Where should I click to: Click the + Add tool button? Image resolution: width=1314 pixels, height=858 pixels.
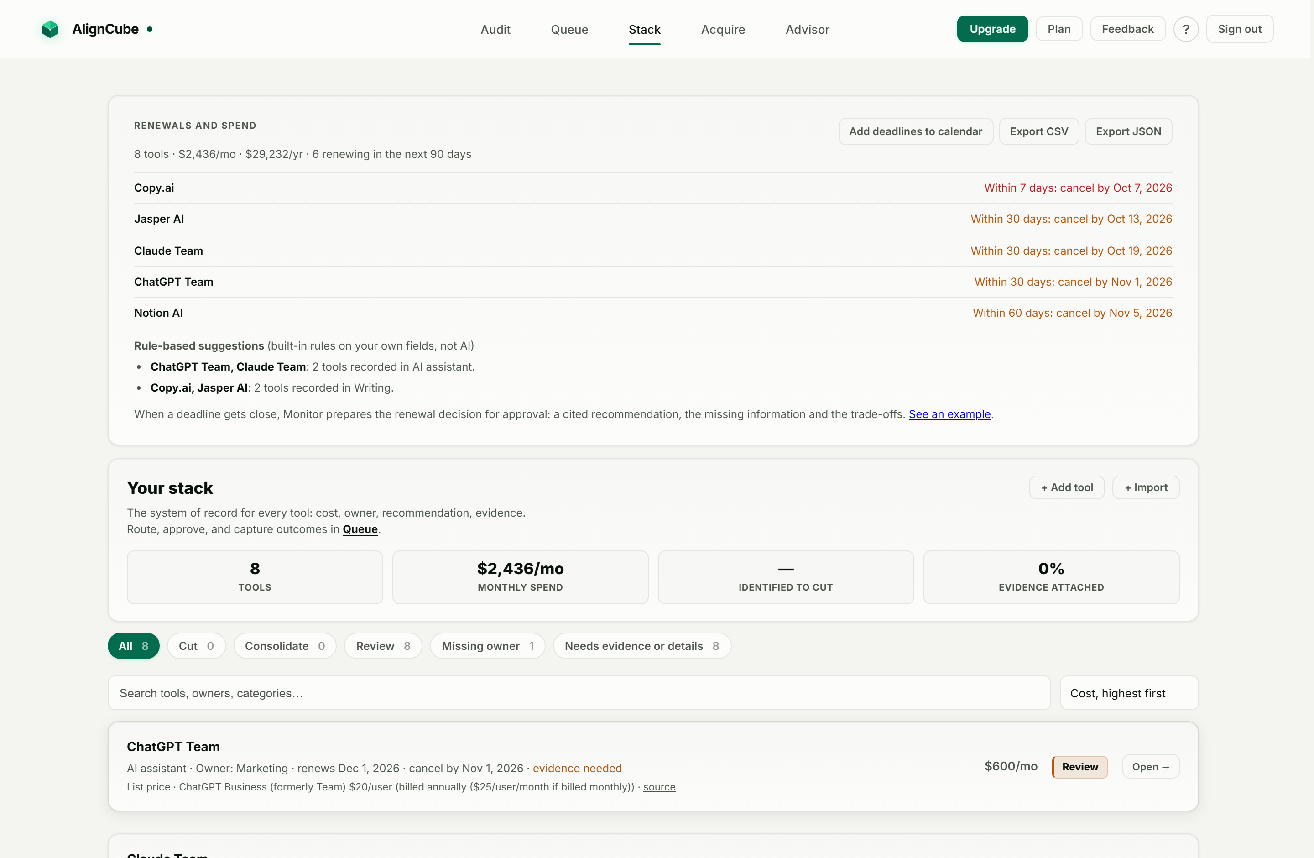click(1067, 487)
